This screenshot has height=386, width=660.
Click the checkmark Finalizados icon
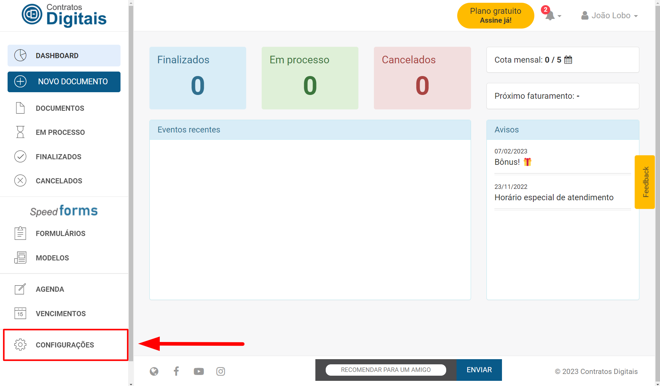click(20, 157)
